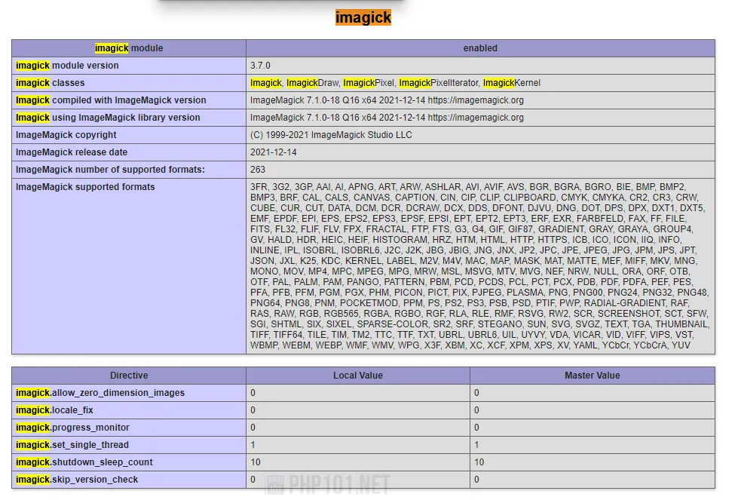Click the imagick.allow_zero_dimension_images directive
Screen dimensions: 738x500
100,393
